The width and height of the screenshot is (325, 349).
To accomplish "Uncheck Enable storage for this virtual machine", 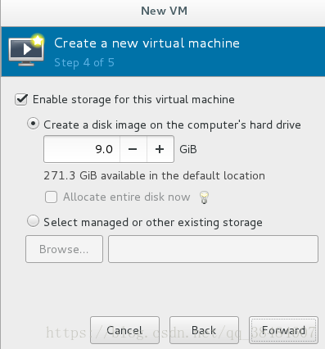I will [21, 99].
